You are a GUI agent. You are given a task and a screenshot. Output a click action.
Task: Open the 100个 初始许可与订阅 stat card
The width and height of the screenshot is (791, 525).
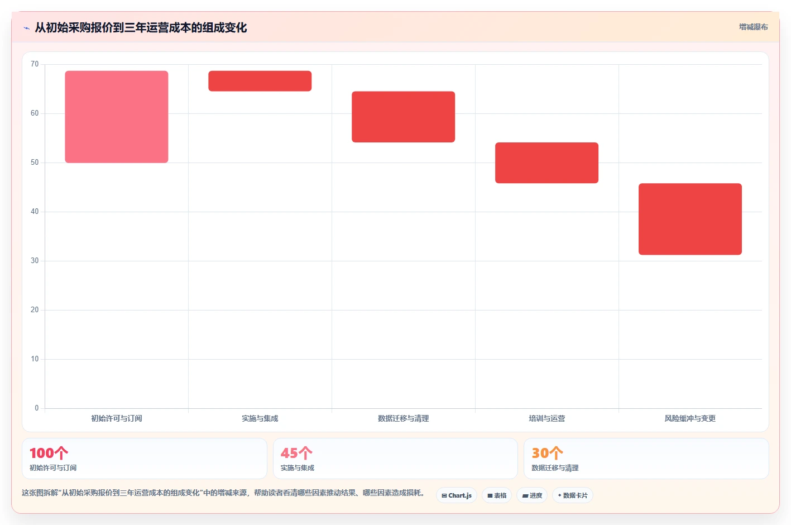145,459
